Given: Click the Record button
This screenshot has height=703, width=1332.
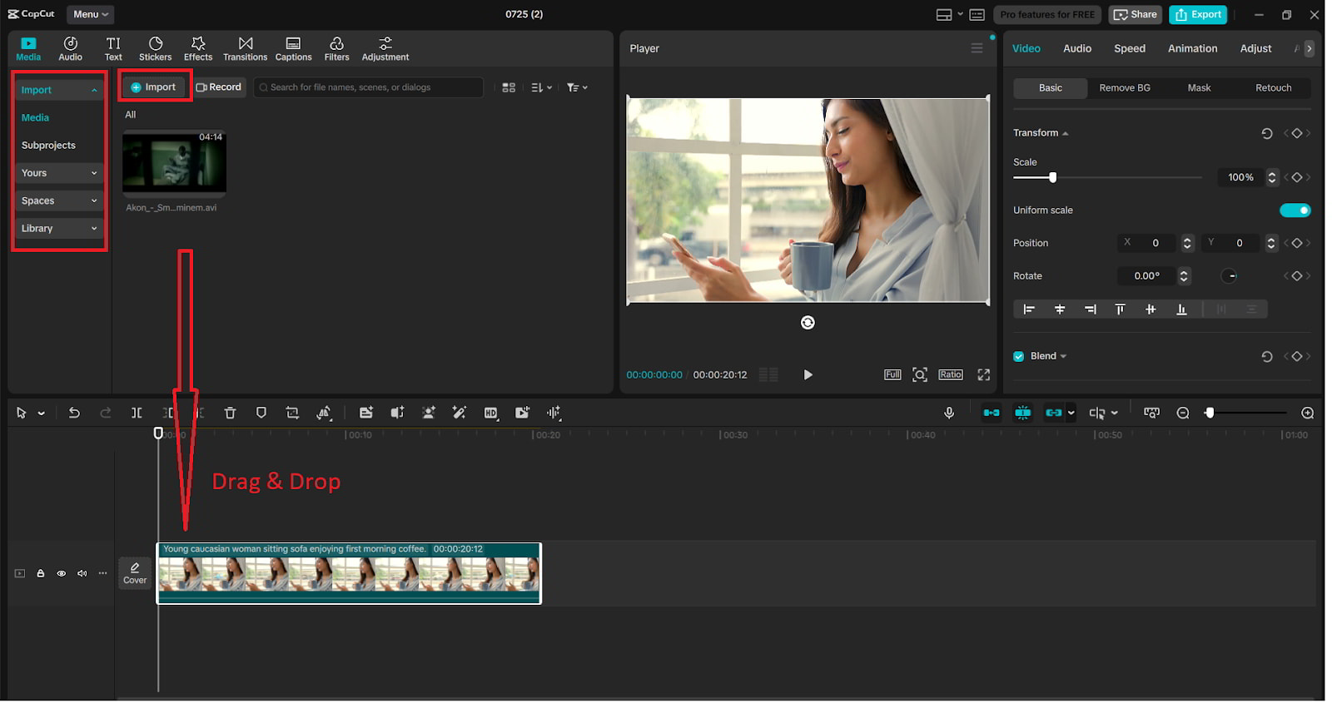Looking at the screenshot, I should pyautogui.click(x=220, y=87).
